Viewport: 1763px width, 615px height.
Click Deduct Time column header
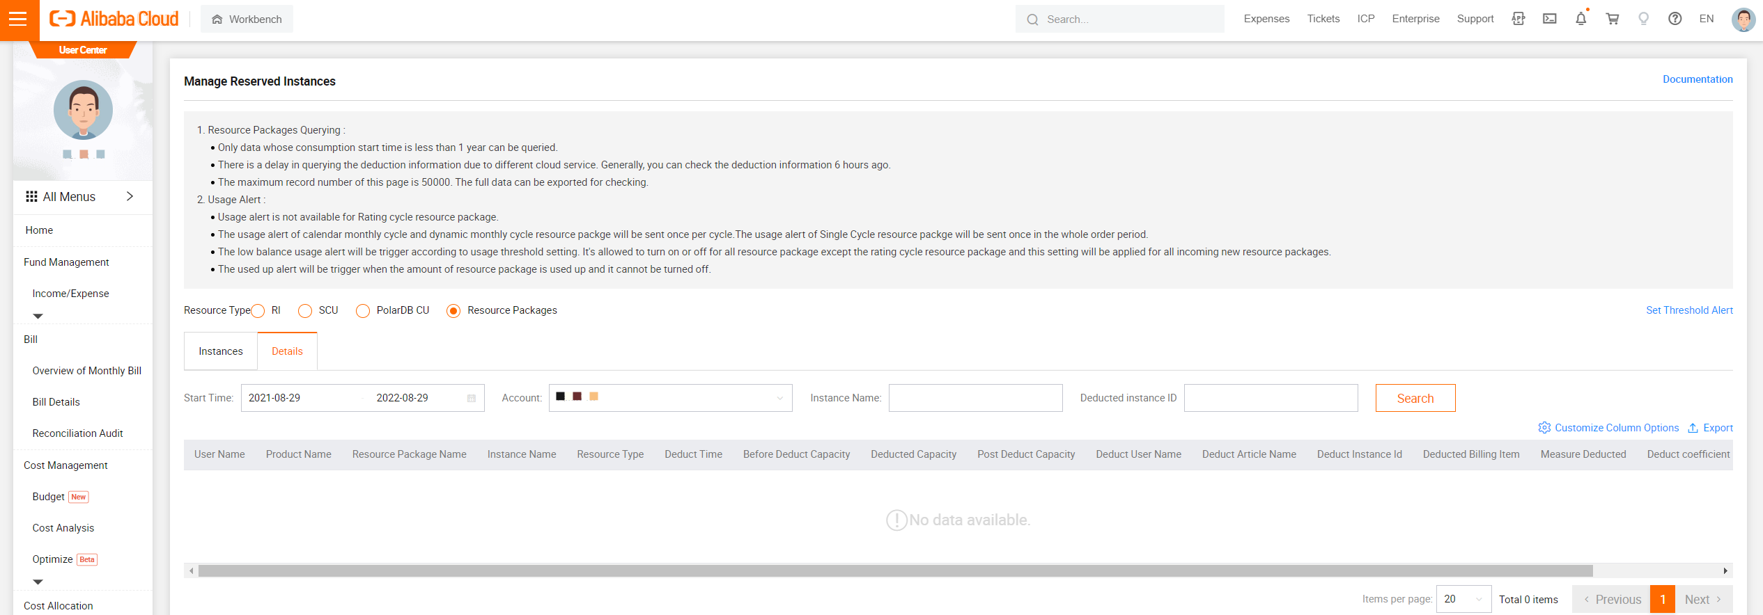pos(693,454)
